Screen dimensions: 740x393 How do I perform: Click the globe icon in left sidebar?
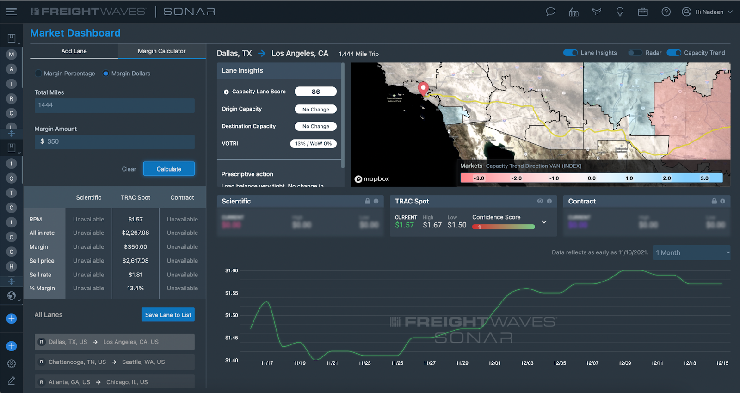pyautogui.click(x=12, y=295)
